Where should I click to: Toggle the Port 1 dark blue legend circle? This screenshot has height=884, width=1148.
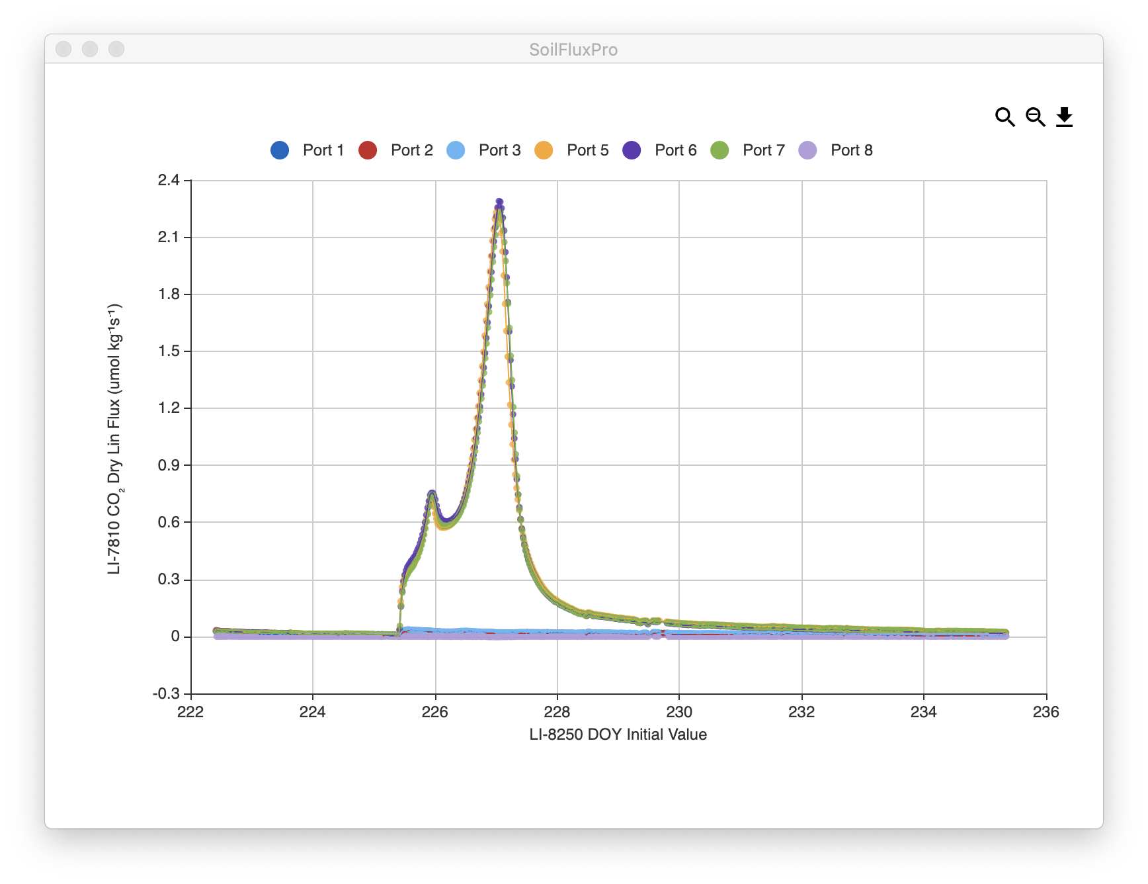tap(280, 150)
